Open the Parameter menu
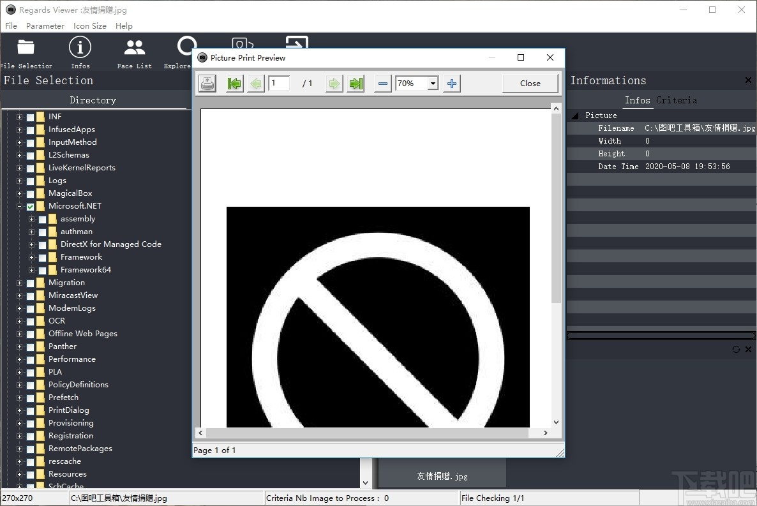Screen dimensions: 757x506 pos(45,26)
